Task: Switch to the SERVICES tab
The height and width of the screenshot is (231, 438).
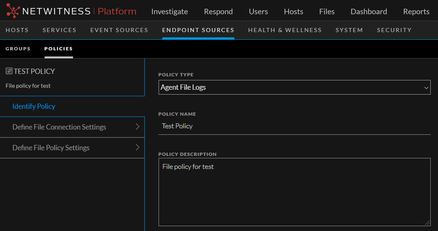Action: 60,30
